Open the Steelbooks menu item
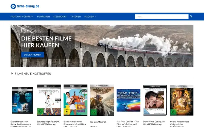 coord(60,17)
